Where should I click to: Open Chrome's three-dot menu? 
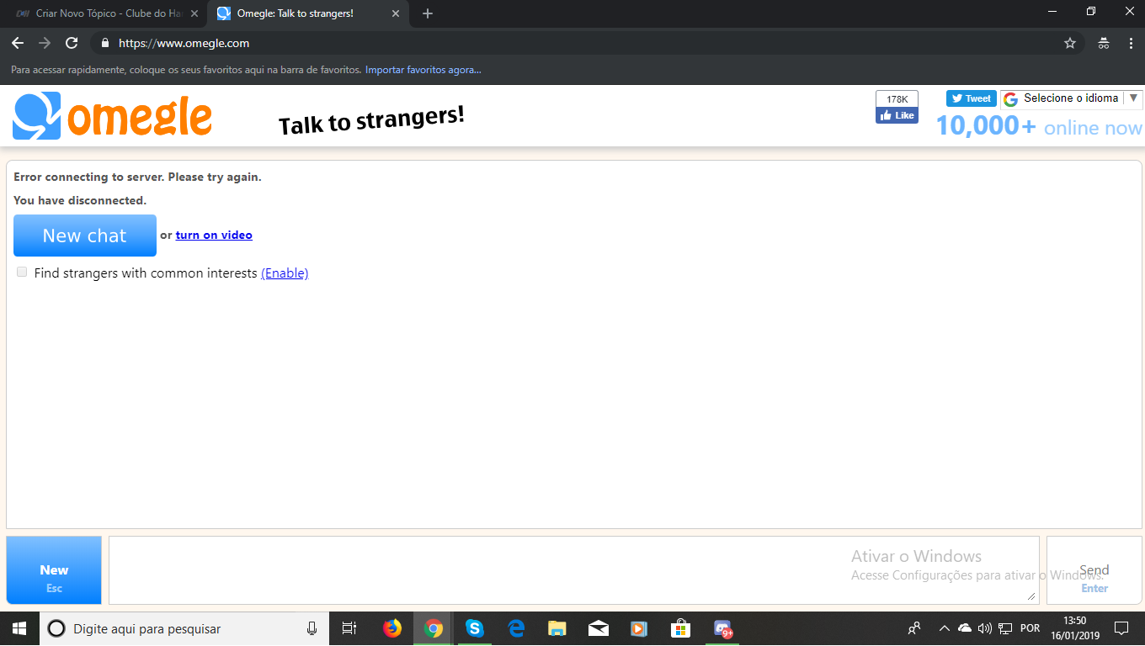point(1131,43)
